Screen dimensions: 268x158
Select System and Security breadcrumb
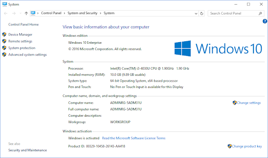point(82,13)
